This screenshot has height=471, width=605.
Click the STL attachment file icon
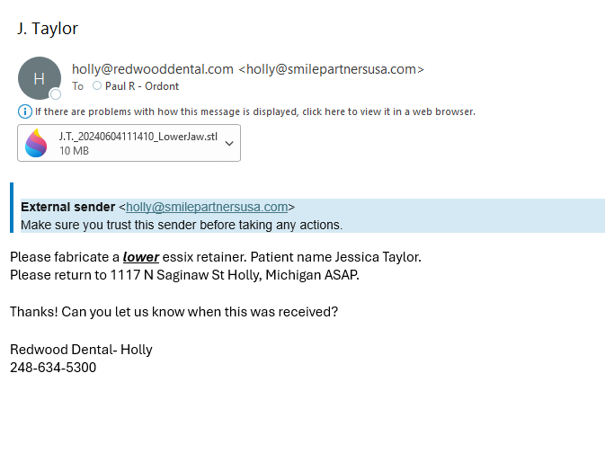36,144
